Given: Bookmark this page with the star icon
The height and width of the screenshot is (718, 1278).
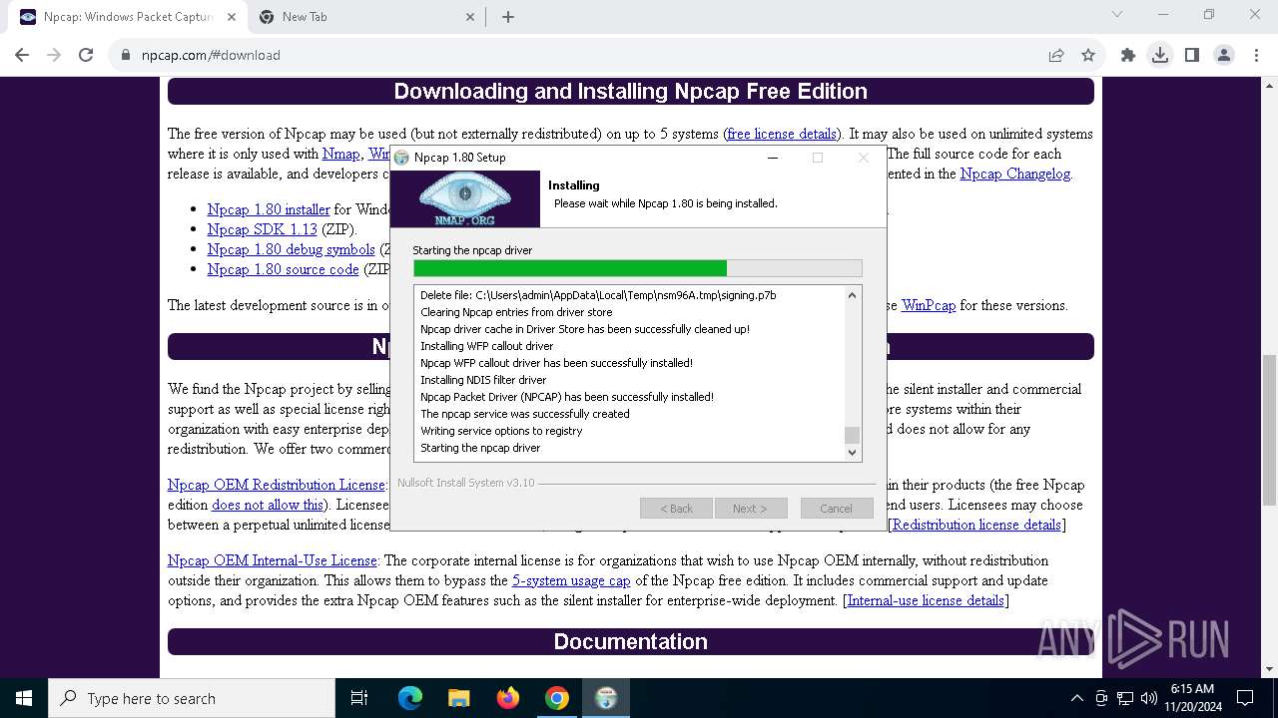Looking at the screenshot, I should 1088,55.
